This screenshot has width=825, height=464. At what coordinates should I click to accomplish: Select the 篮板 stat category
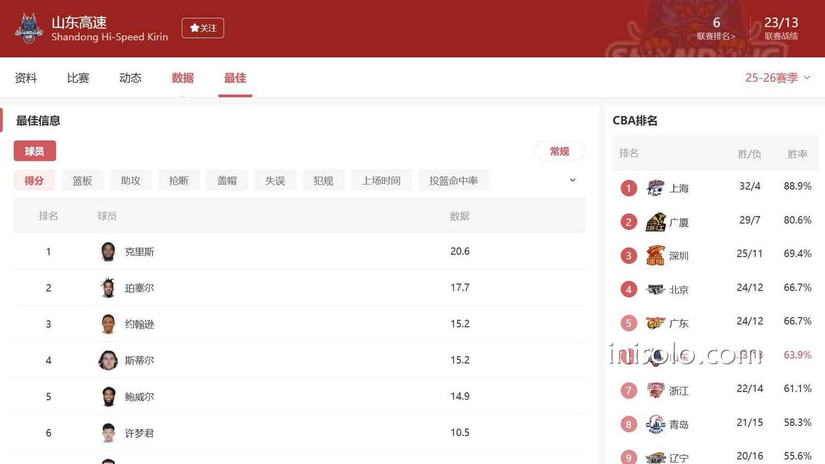(82, 180)
